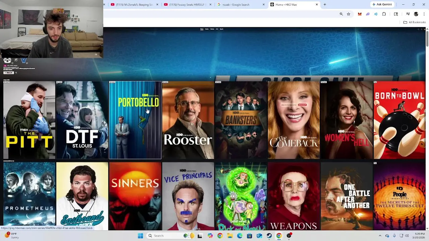Image resolution: width=429 pixels, height=241 pixels.
Task: Open the Chrome extensions puzzle icon
Action: click(x=384, y=14)
